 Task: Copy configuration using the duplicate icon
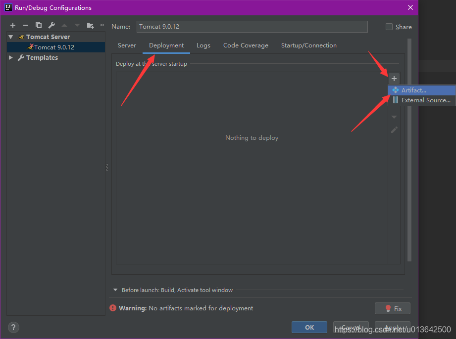pyautogui.click(x=39, y=25)
